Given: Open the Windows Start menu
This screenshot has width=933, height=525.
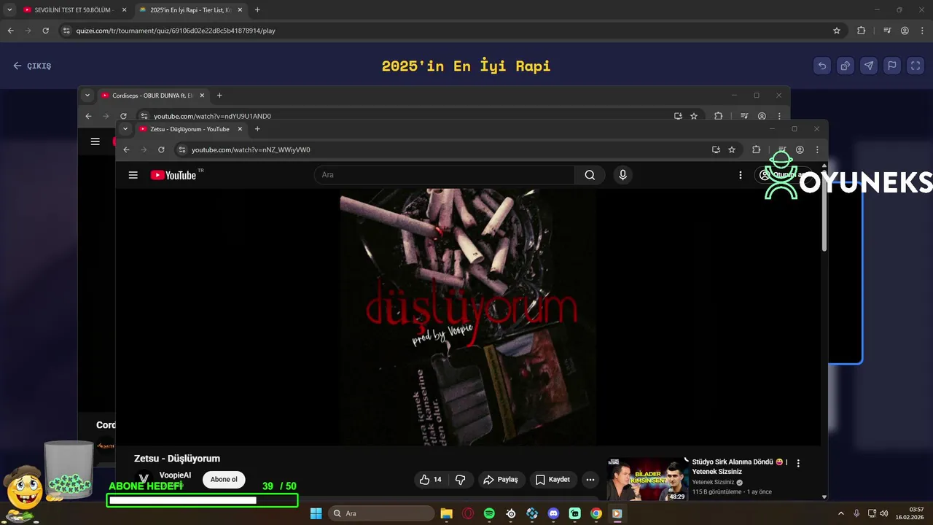Looking at the screenshot, I should (x=316, y=513).
